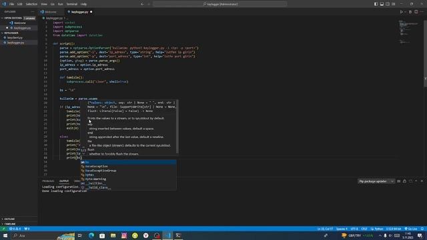Collapse the KEYLOGGER folder section
Viewport: 427px width, 240px height.
click(10, 33)
